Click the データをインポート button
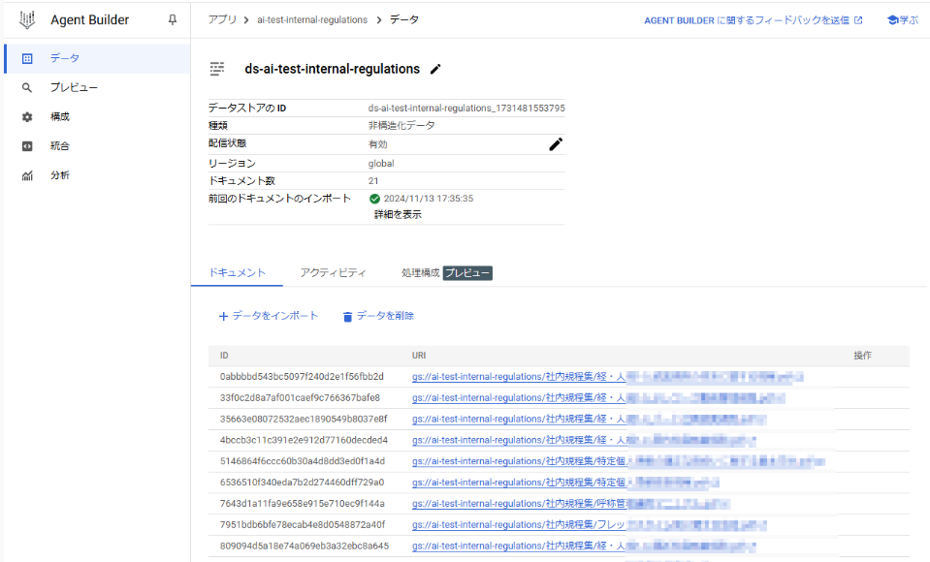Viewport: 930px width, 562px height. point(269,315)
